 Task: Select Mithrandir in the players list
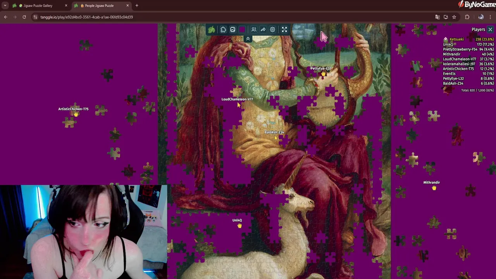pyautogui.click(x=468, y=54)
